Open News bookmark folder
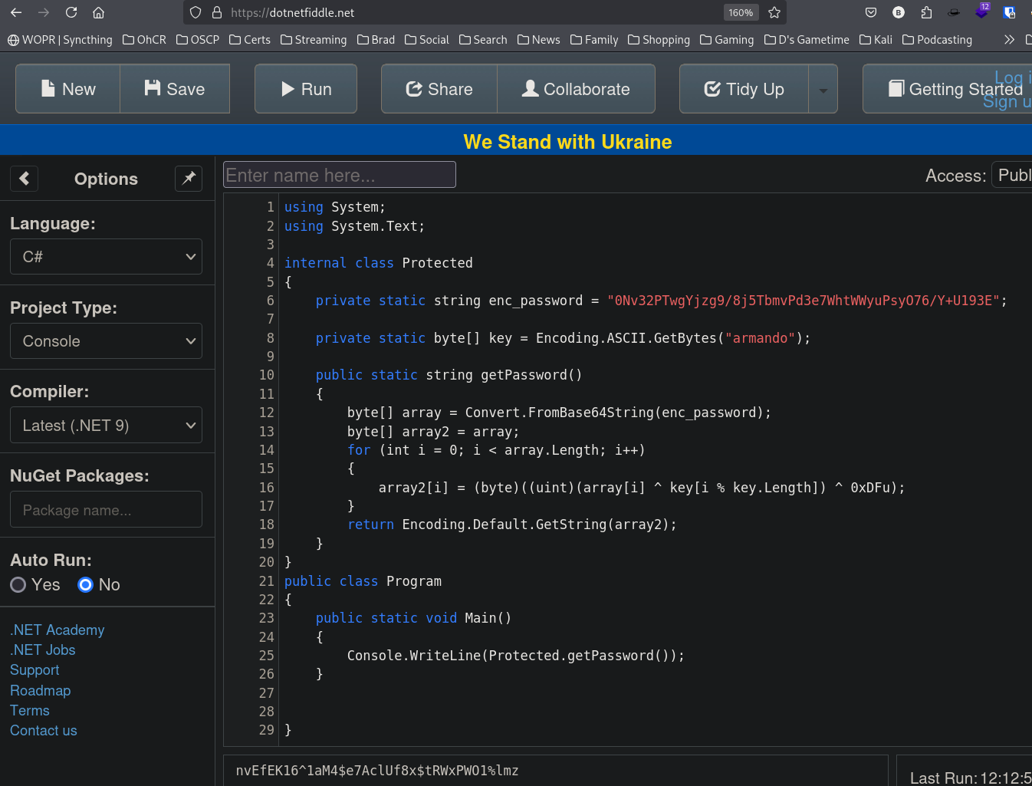The image size is (1032, 786). coord(539,40)
